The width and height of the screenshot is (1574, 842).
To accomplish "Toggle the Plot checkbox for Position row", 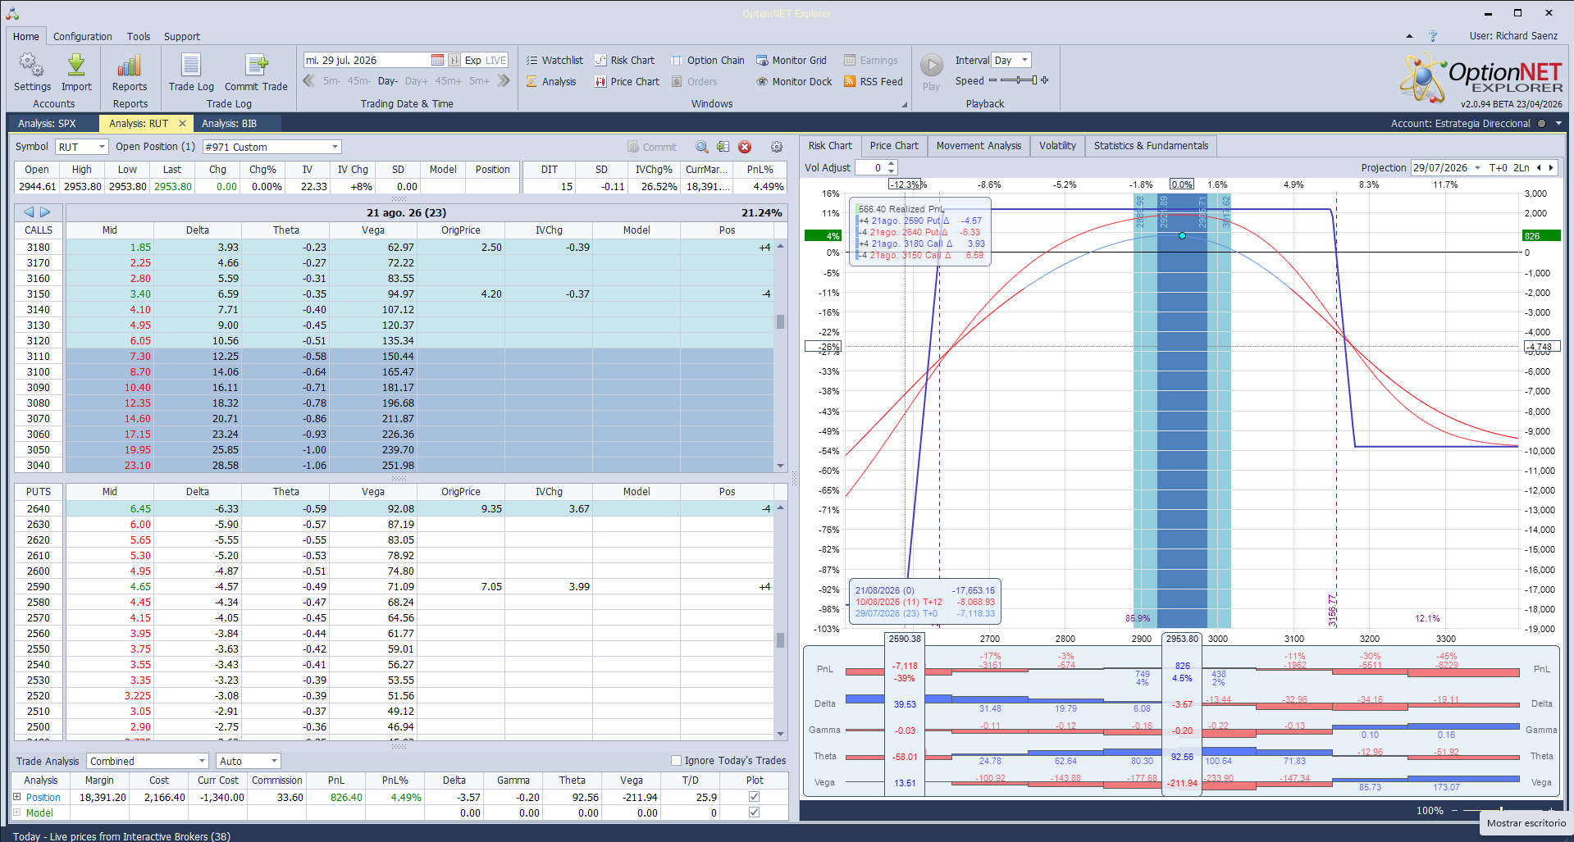I will 754,797.
